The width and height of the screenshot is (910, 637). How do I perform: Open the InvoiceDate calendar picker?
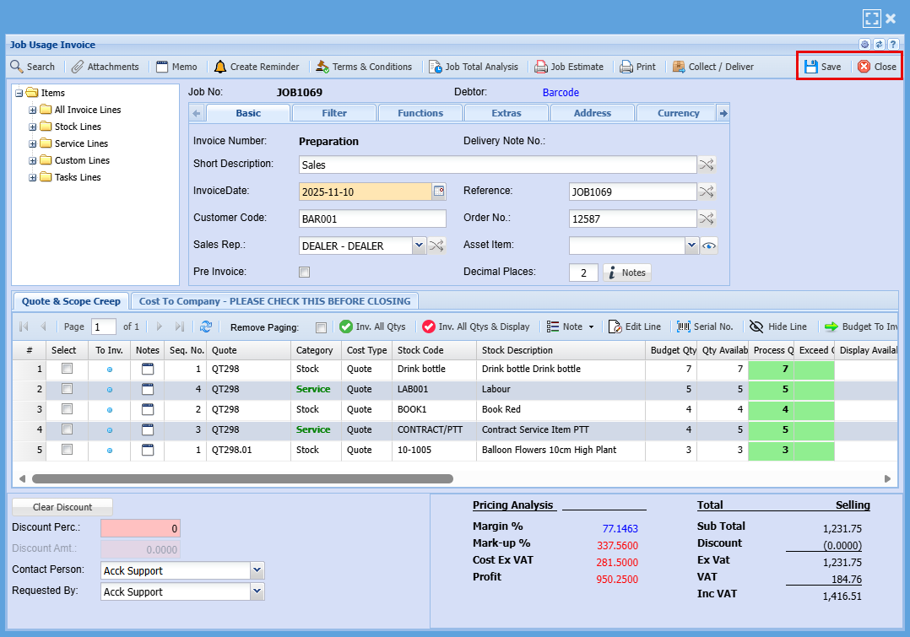click(x=439, y=192)
